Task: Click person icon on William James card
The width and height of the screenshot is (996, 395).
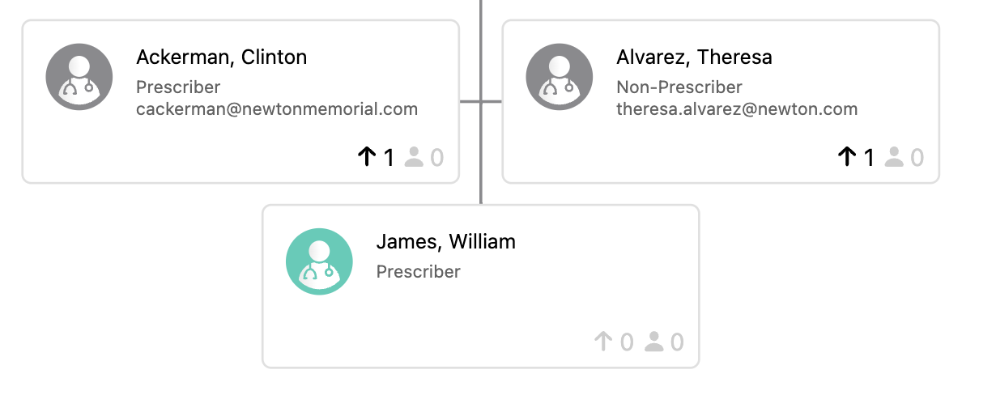Action: point(654,342)
